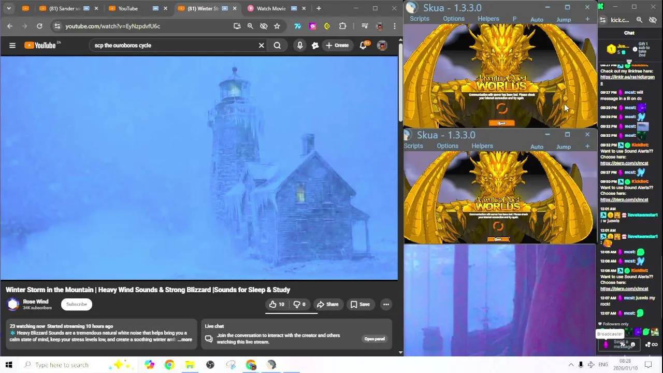Click Back button in lower Skua game
Image resolution: width=663 pixels, height=373 pixels.
click(x=498, y=239)
